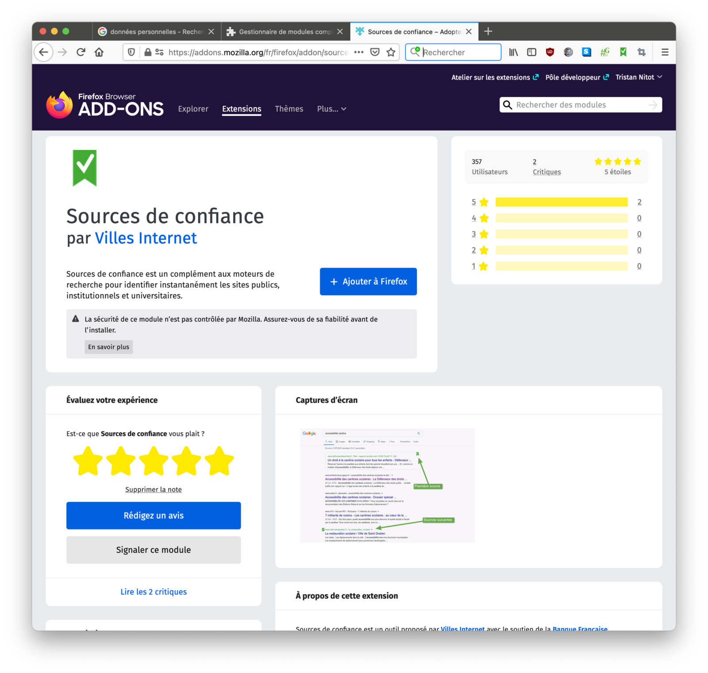
Task: Toggle the sidebar panel icon
Action: [531, 52]
